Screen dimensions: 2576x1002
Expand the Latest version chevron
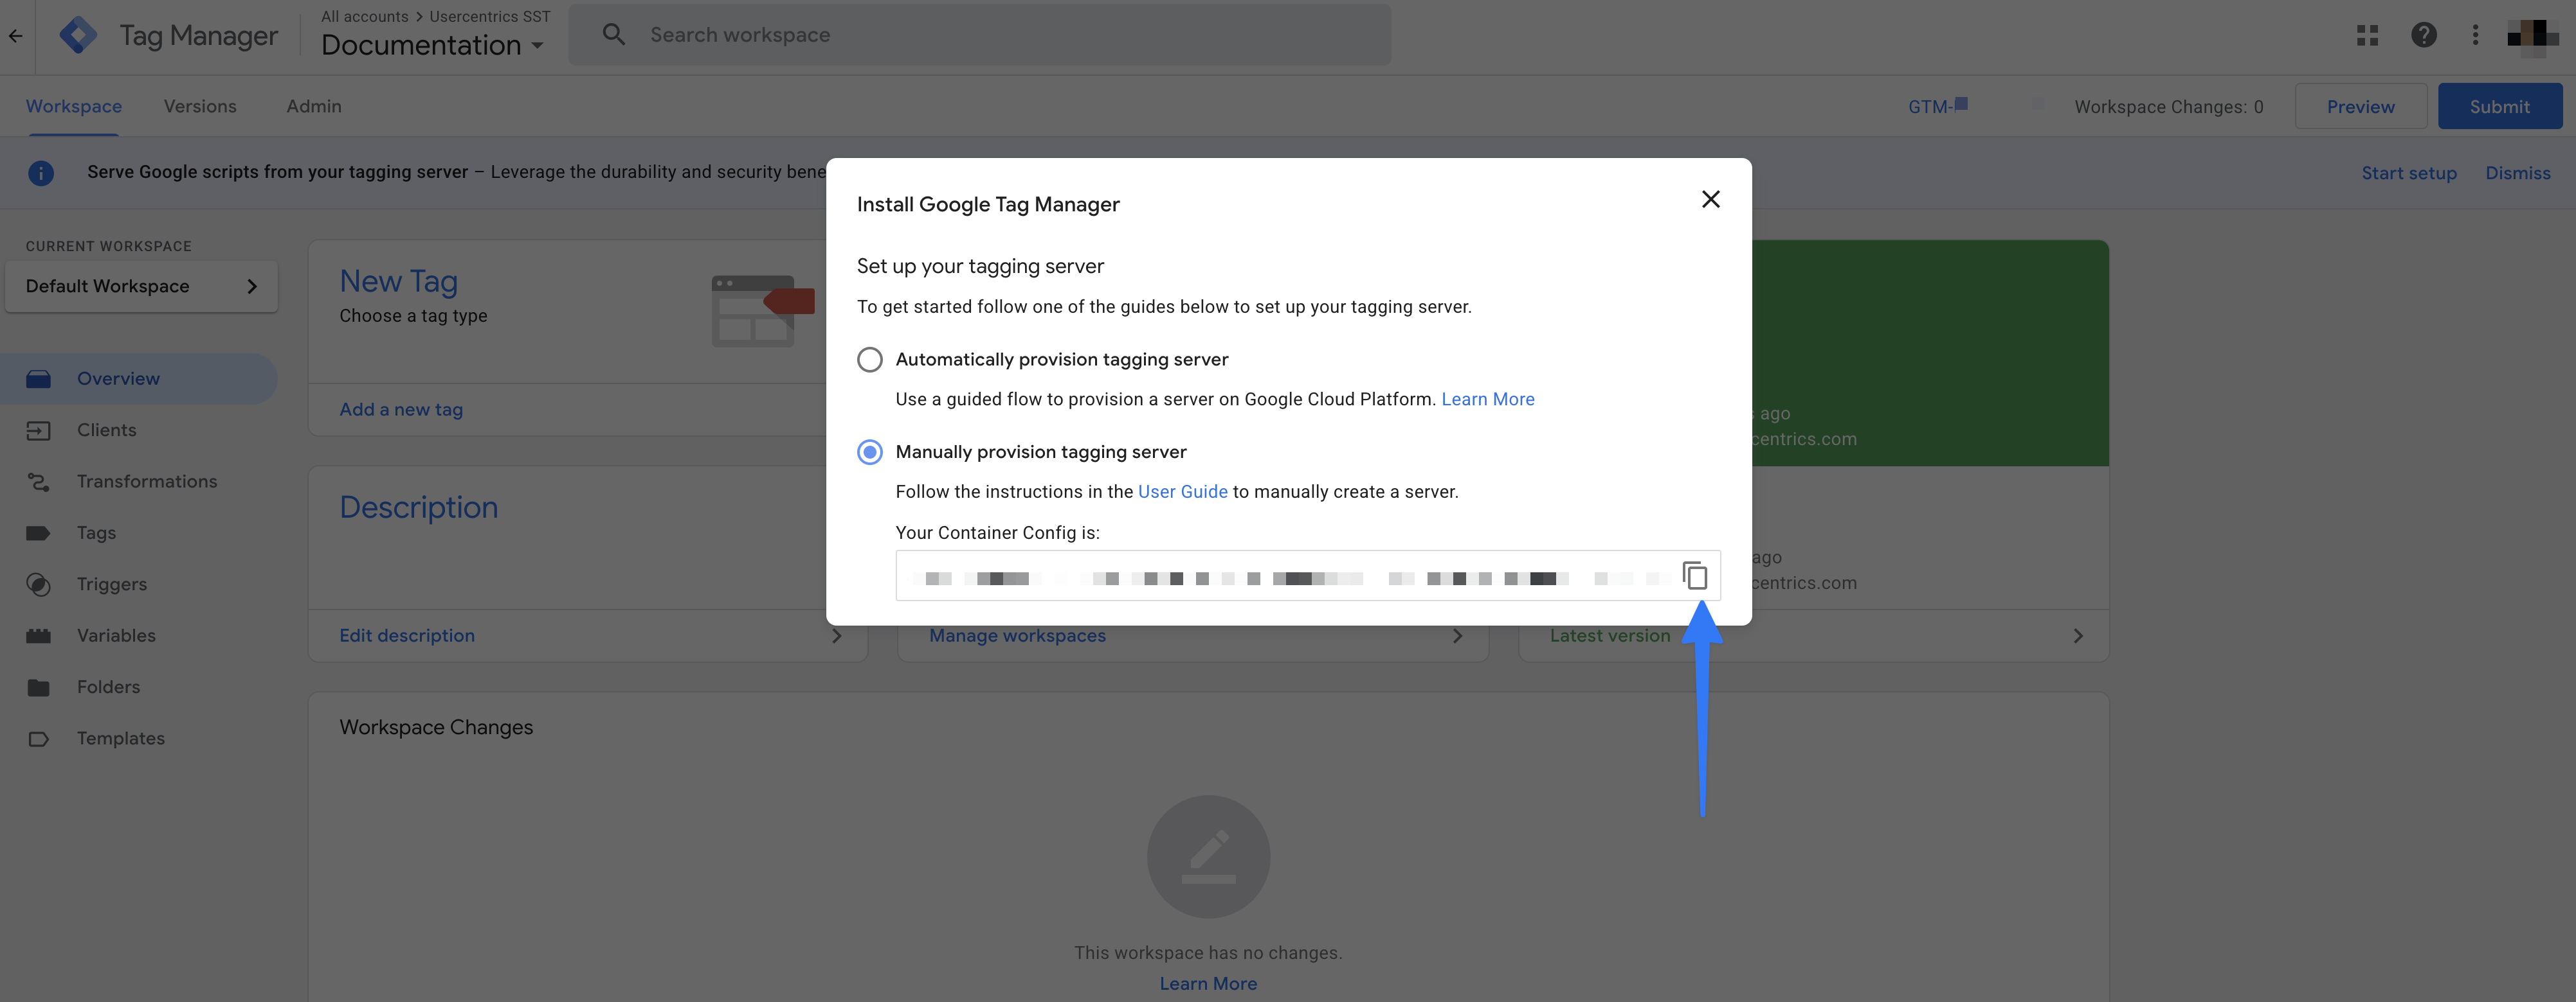2078,635
